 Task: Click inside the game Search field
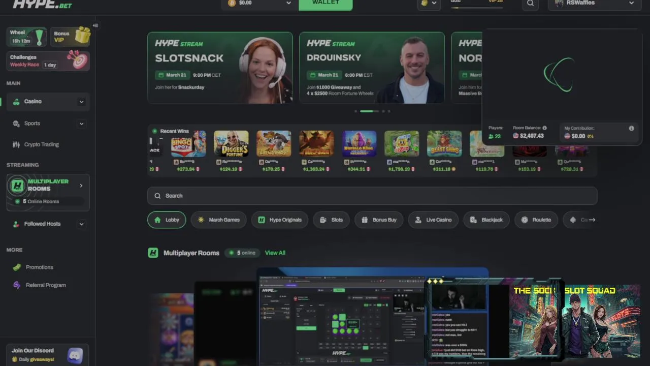point(372,196)
